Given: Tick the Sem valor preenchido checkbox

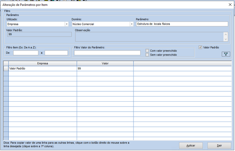Looking at the screenshot, I should 148,55.
